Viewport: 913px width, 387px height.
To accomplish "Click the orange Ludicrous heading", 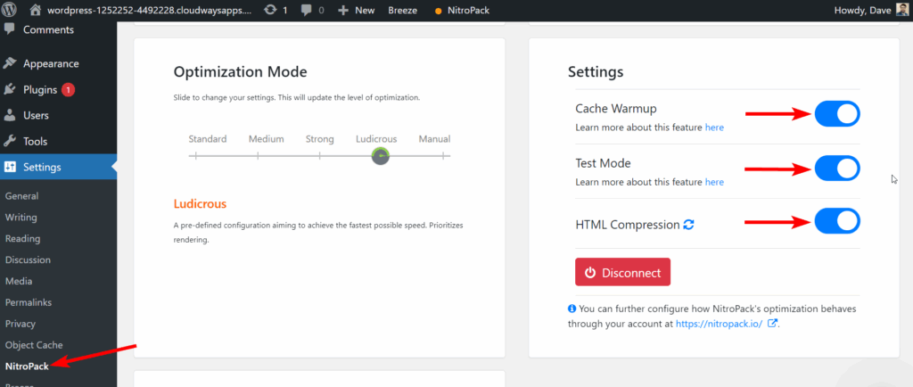I will pyautogui.click(x=200, y=204).
